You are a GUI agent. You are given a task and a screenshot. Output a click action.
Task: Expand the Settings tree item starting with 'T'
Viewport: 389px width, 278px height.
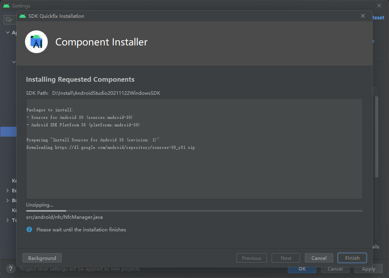click(8, 220)
